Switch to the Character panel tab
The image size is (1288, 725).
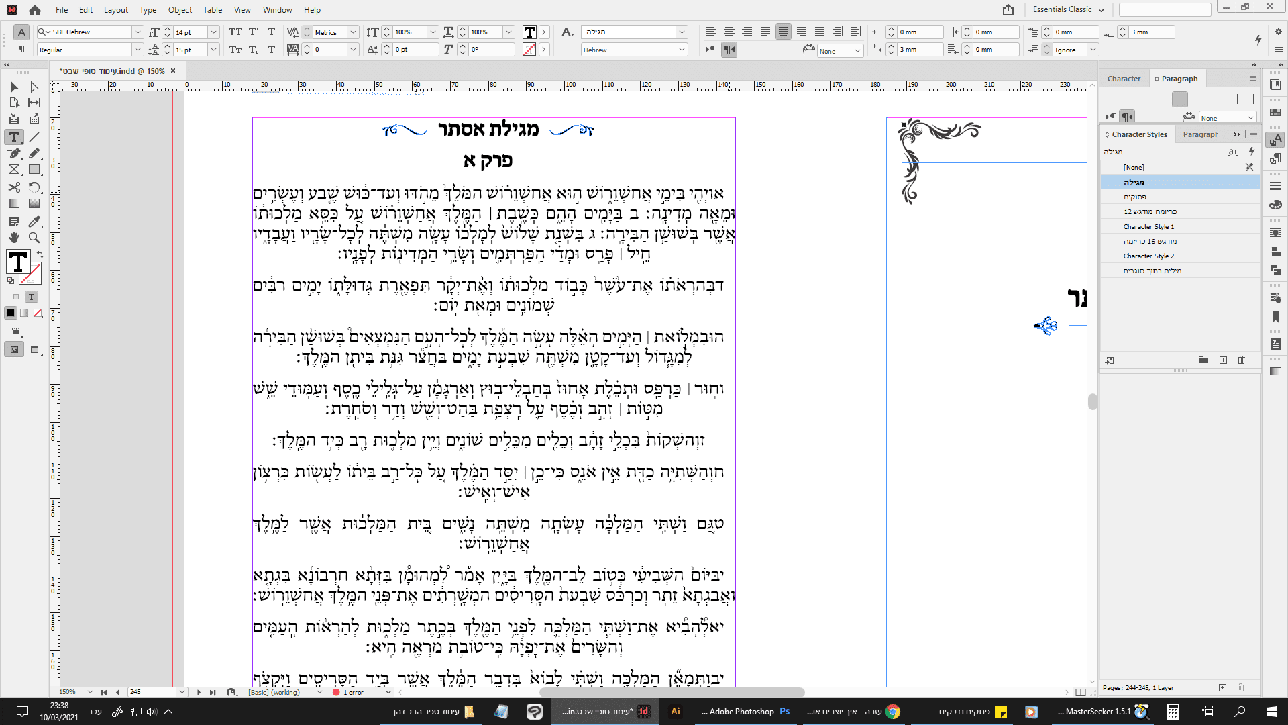coord(1124,79)
